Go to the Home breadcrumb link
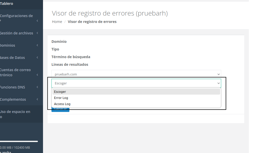Screen dimensions: 256x153 coord(57,22)
